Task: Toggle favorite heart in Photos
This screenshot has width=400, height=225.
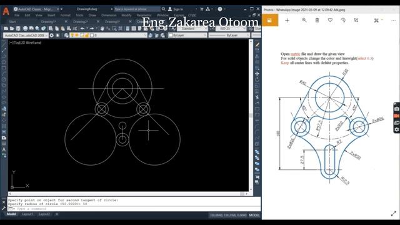Action: [330, 20]
